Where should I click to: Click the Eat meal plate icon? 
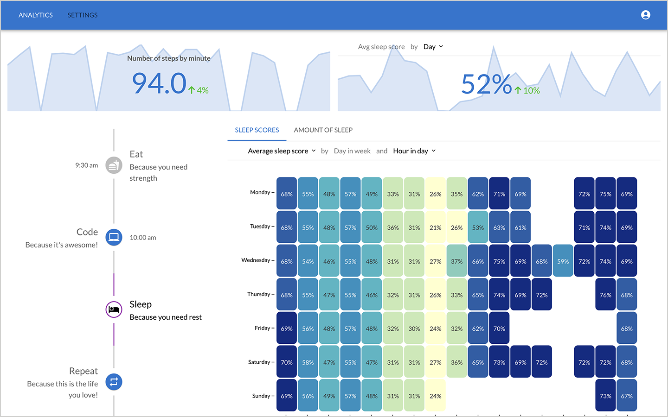click(x=114, y=165)
